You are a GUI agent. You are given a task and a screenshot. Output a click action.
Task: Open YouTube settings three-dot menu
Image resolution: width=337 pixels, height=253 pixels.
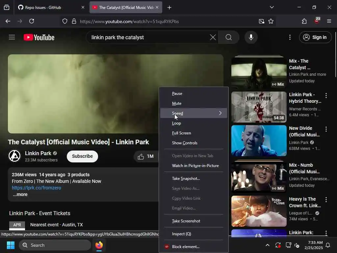point(290,37)
